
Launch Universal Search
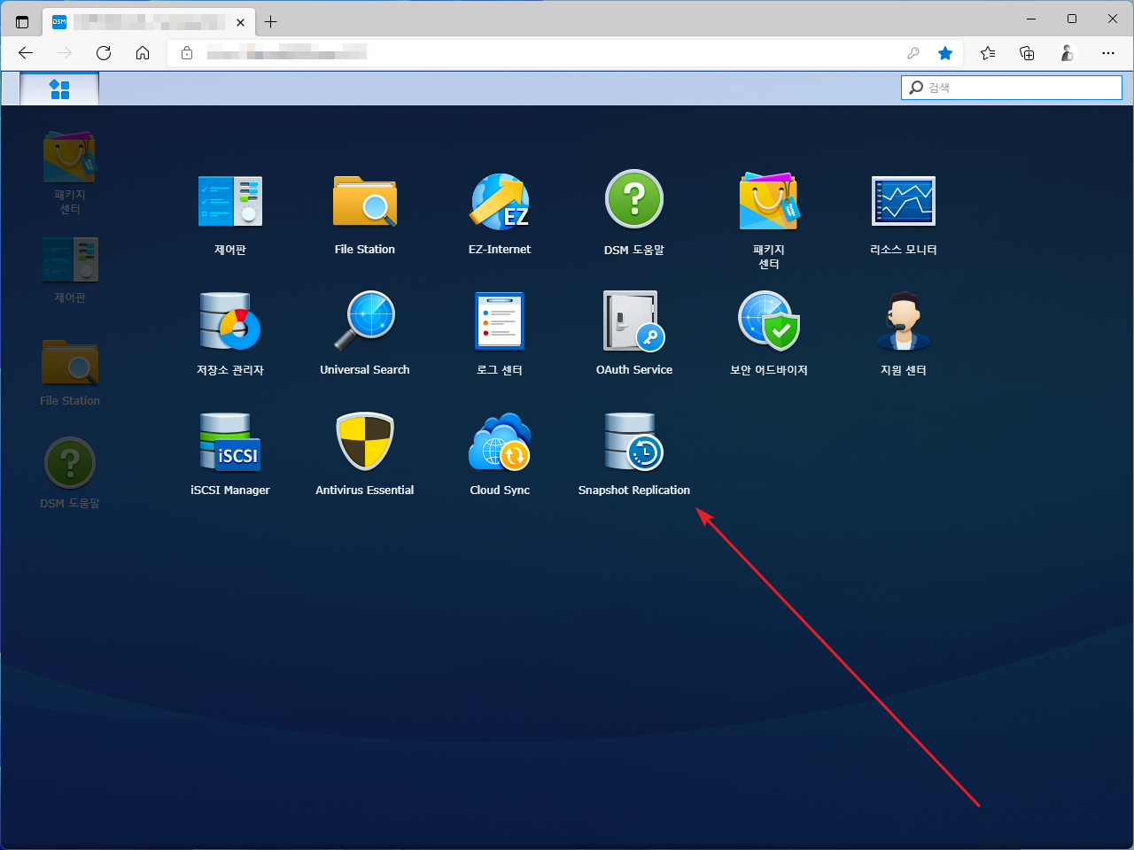[x=365, y=334]
